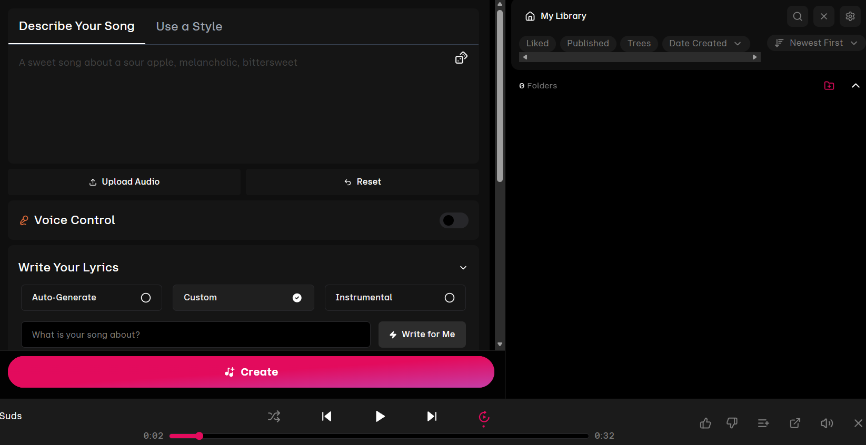Image resolution: width=866 pixels, height=445 pixels.
Task: Open library search
Action: click(x=798, y=16)
